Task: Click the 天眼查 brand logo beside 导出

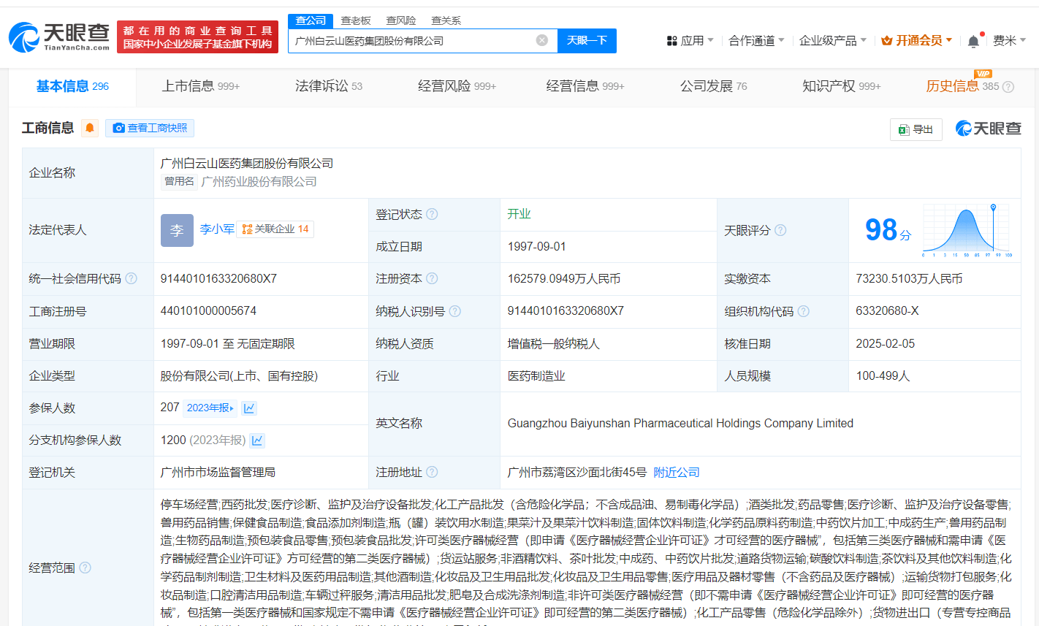Action: coord(988,129)
